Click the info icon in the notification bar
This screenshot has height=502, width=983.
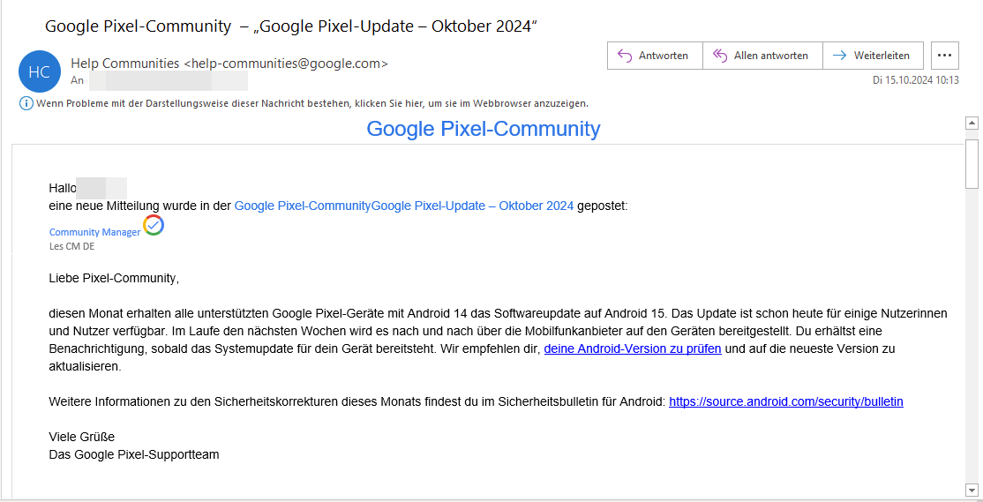pos(26,103)
